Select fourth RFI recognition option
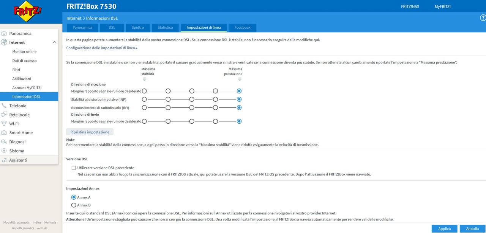This screenshot has width=486, height=233. 215,108
